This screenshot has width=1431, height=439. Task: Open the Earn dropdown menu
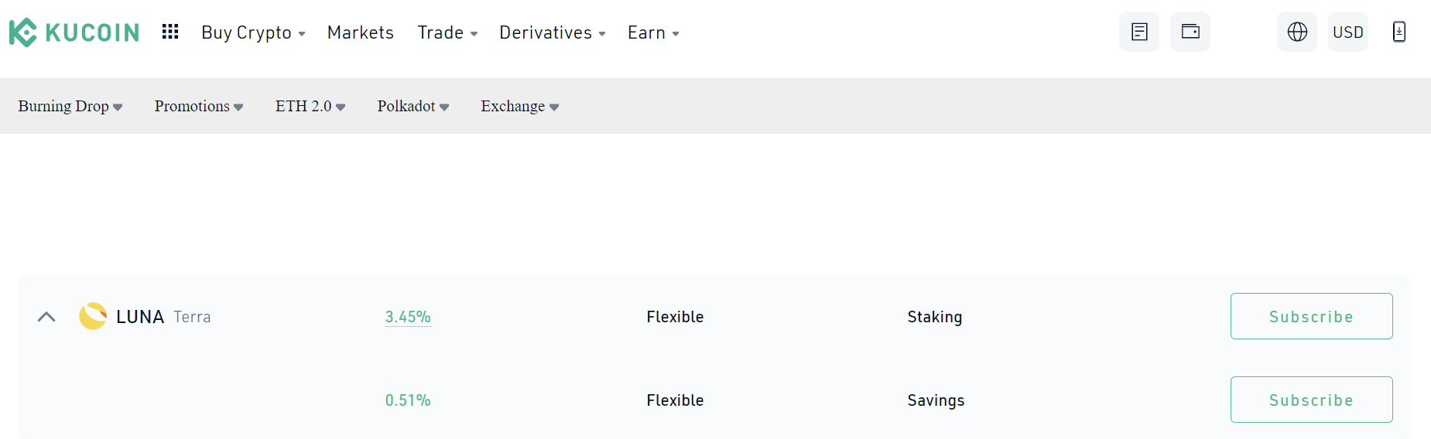[x=653, y=32]
